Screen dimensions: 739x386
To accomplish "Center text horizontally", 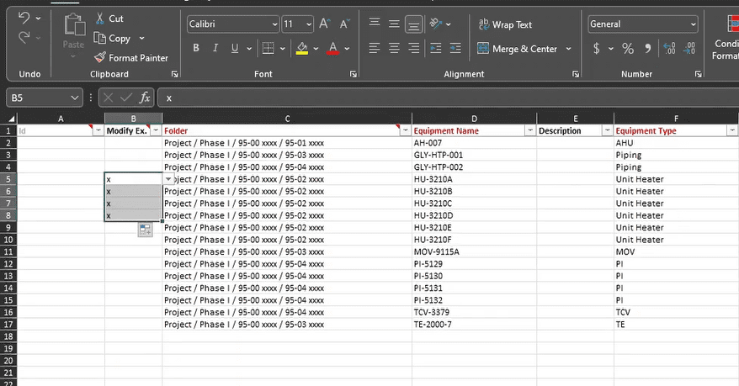I will (x=394, y=48).
